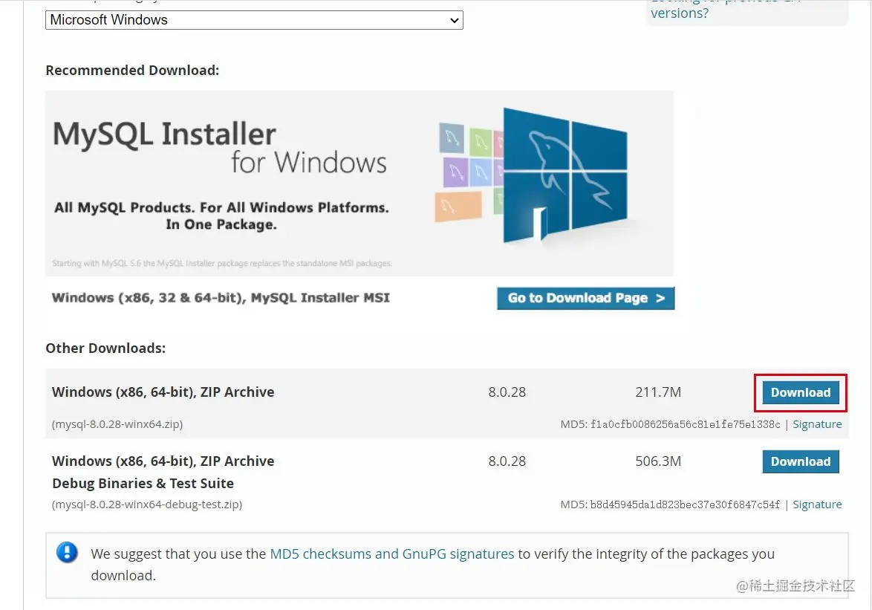The width and height of the screenshot is (872, 610).
Task: Open Signature link for the debug-test zip
Action: tap(817, 504)
